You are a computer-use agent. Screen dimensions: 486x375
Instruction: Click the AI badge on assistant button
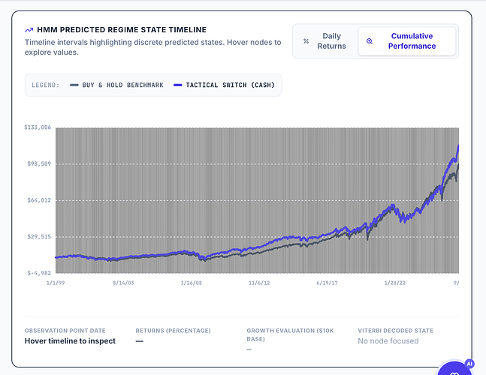click(x=469, y=364)
